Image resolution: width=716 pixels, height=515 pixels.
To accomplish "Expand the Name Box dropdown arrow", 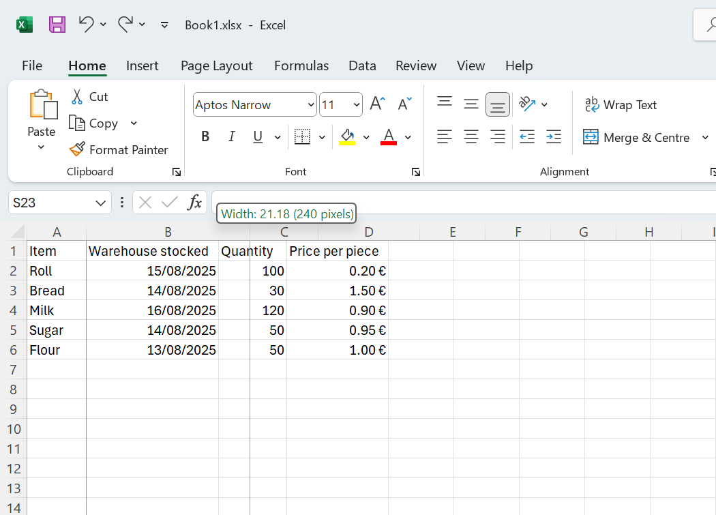I will [100, 203].
